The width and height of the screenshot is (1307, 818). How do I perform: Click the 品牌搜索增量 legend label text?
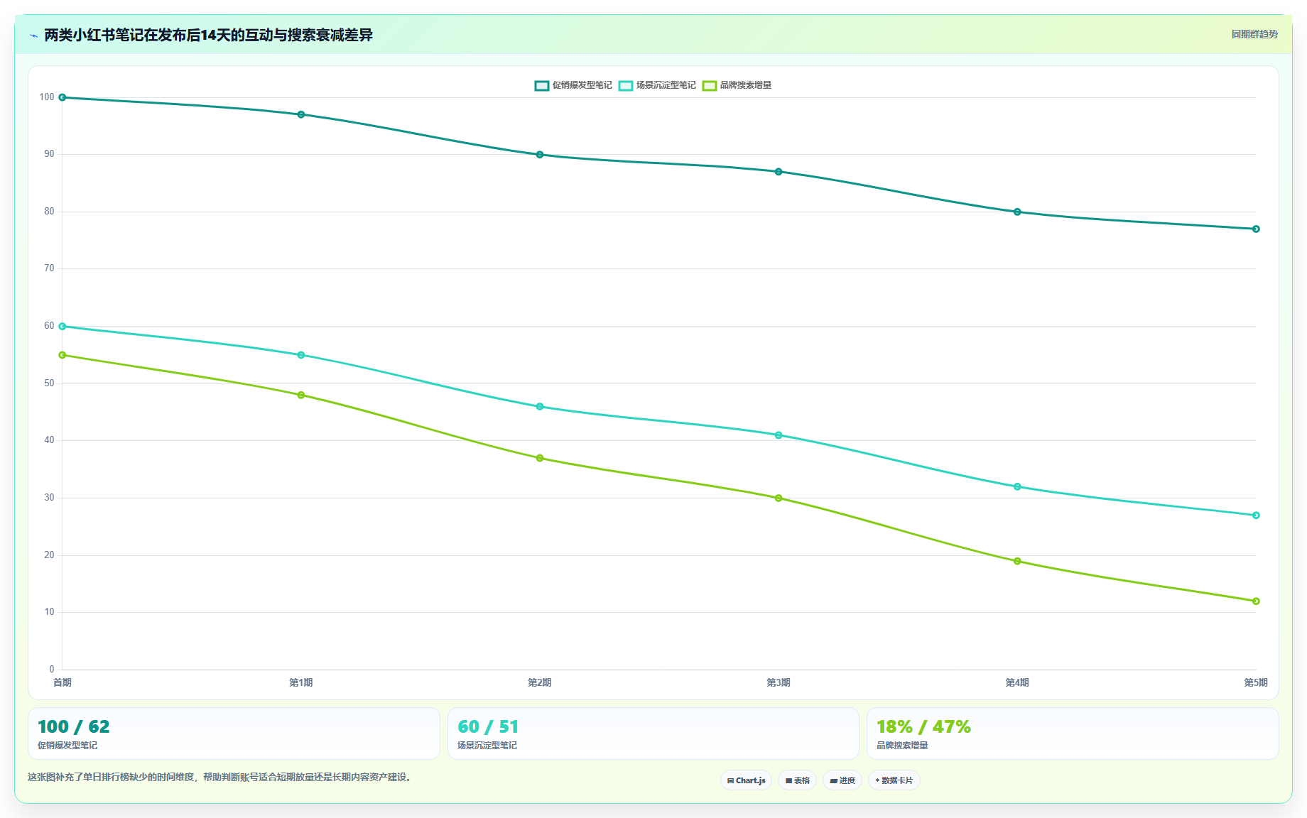coord(746,85)
